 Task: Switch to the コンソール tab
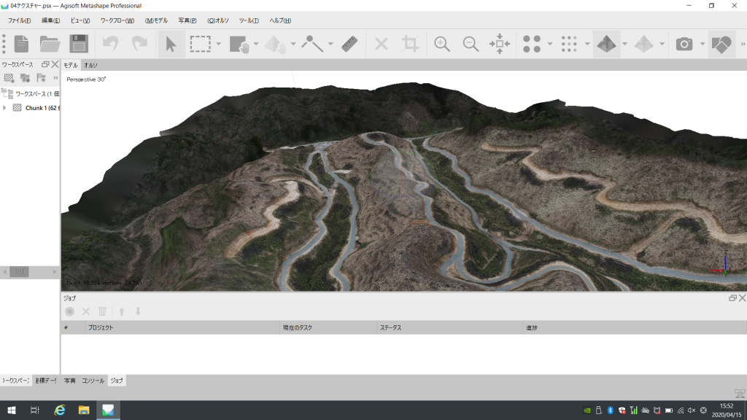[x=93, y=381]
